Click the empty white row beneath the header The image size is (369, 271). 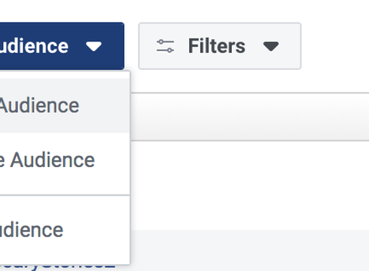[250, 185]
